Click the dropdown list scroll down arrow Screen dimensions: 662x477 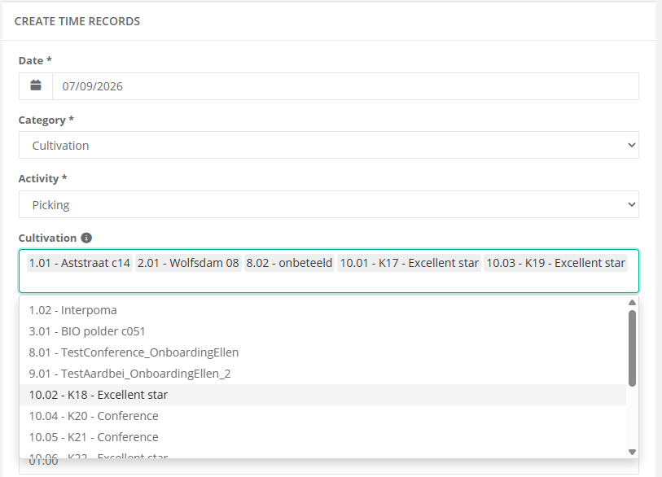click(632, 452)
